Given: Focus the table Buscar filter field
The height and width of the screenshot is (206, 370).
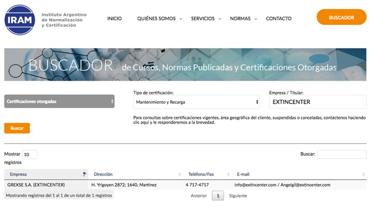Looking at the screenshot, I should 342,154.
